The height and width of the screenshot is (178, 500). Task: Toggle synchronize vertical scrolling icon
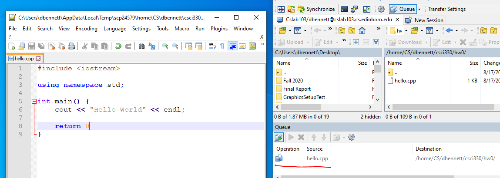[x=189, y=46]
